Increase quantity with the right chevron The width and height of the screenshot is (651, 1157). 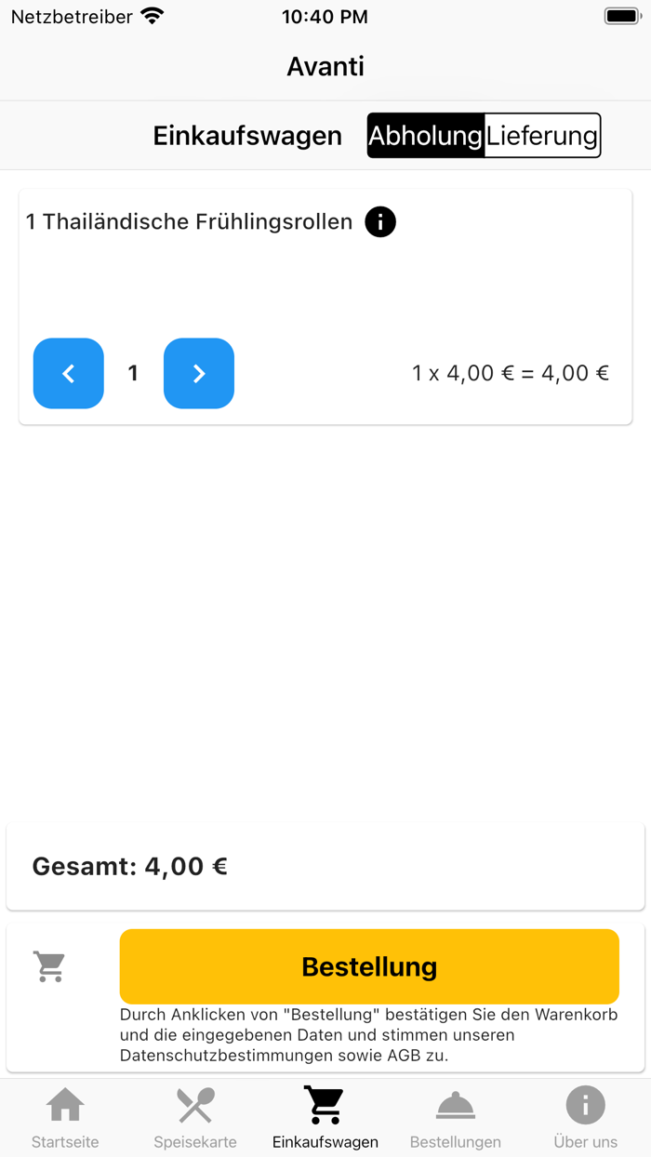tap(198, 373)
